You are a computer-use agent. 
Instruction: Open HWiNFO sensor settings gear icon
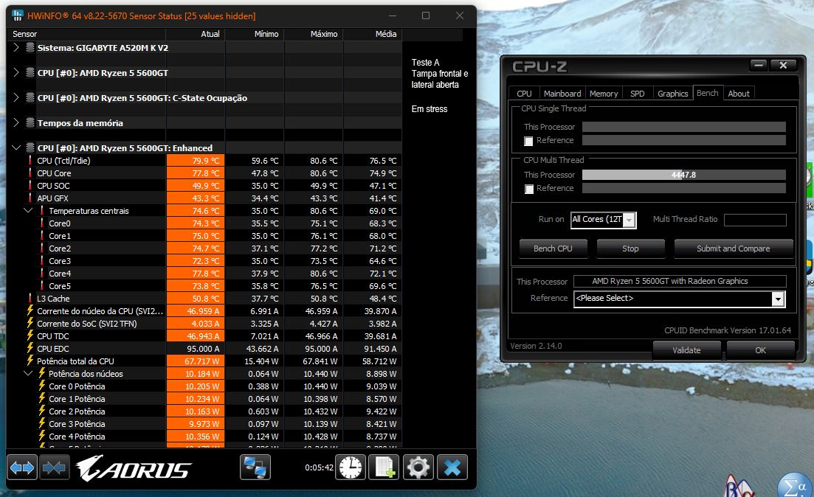418,468
